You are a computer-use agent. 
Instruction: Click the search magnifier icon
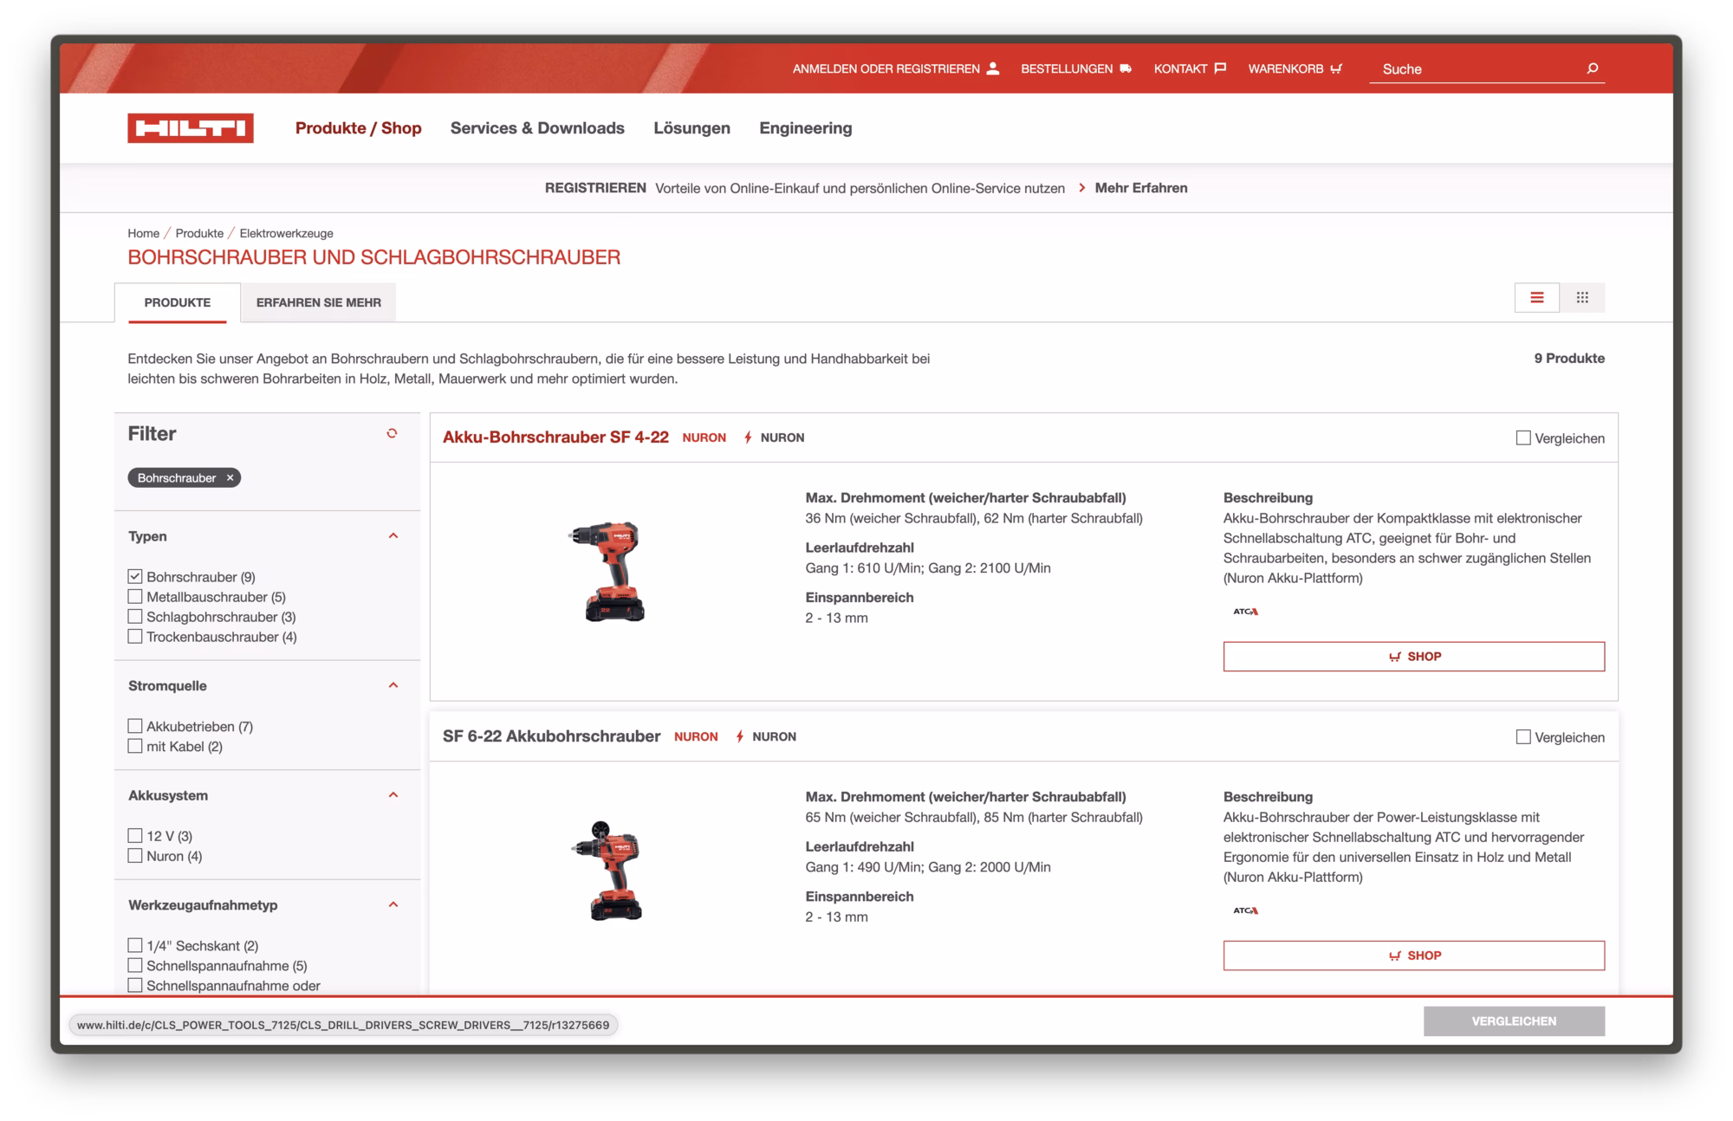[x=1592, y=68]
